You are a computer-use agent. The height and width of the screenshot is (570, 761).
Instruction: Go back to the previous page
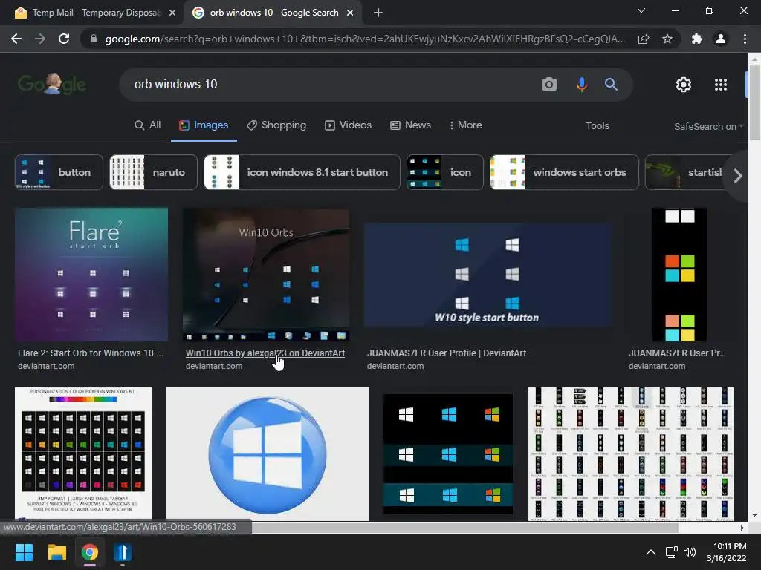[16, 39]
